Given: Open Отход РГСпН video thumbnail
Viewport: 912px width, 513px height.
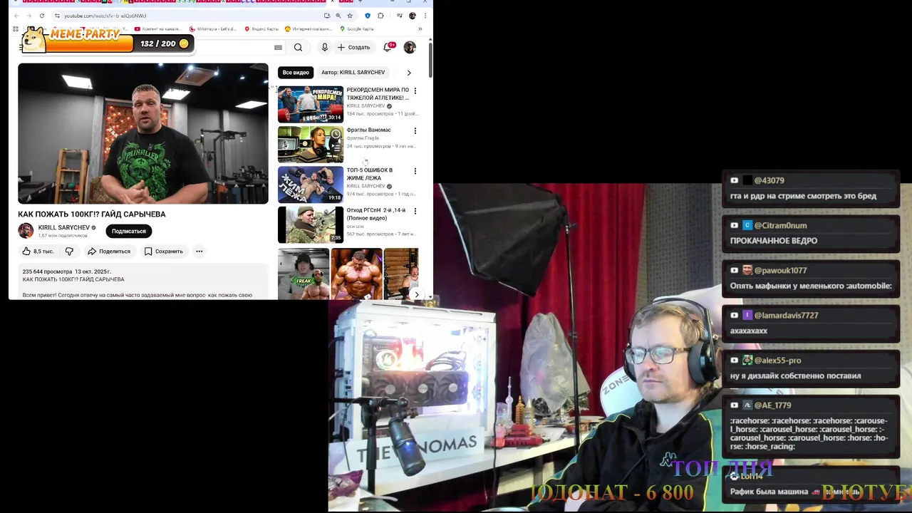Looking at the screenshot, I should pos(311,224).
